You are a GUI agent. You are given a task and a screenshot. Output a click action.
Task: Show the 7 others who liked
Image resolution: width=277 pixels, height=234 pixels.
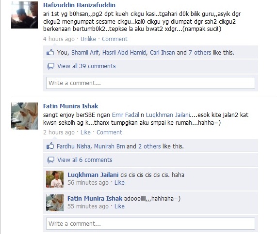click(x=200, y=53)
